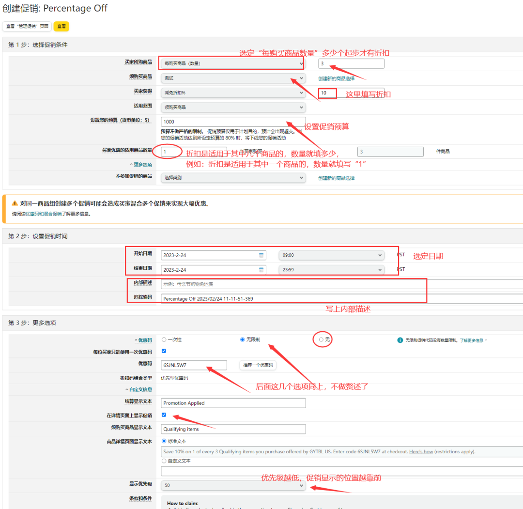Open the 了解更多信息 link
The width and height of the screenshot is (523, 509).
(473, 340)
